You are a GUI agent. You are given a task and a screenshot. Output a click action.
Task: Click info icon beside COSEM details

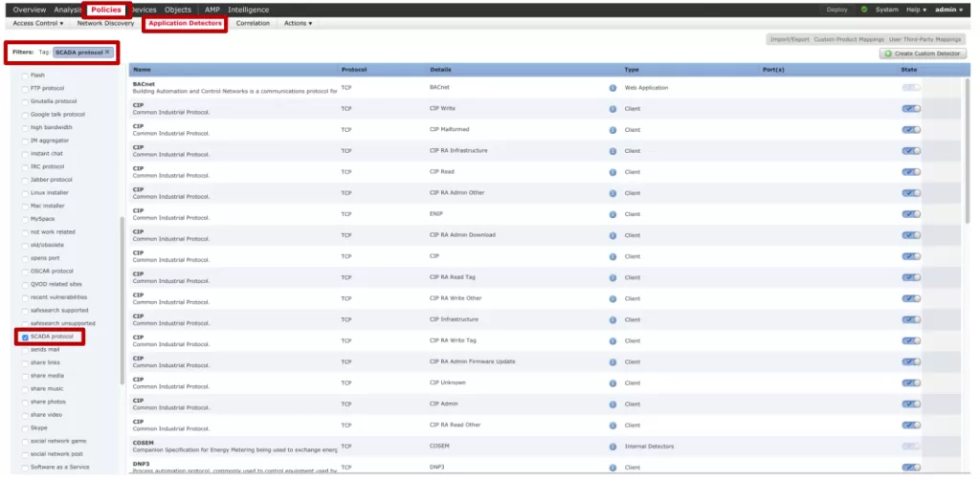point(612,446)
